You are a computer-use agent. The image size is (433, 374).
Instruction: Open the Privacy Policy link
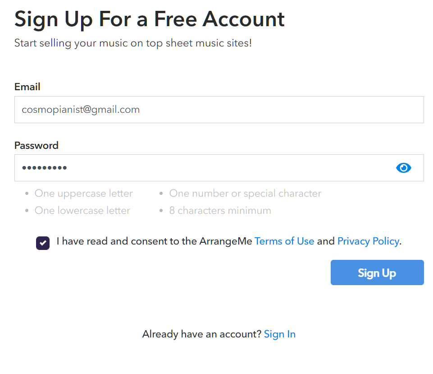click(368, 241)
